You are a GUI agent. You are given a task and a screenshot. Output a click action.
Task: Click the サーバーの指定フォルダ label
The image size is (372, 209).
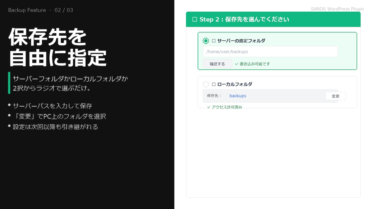(241, 41)
